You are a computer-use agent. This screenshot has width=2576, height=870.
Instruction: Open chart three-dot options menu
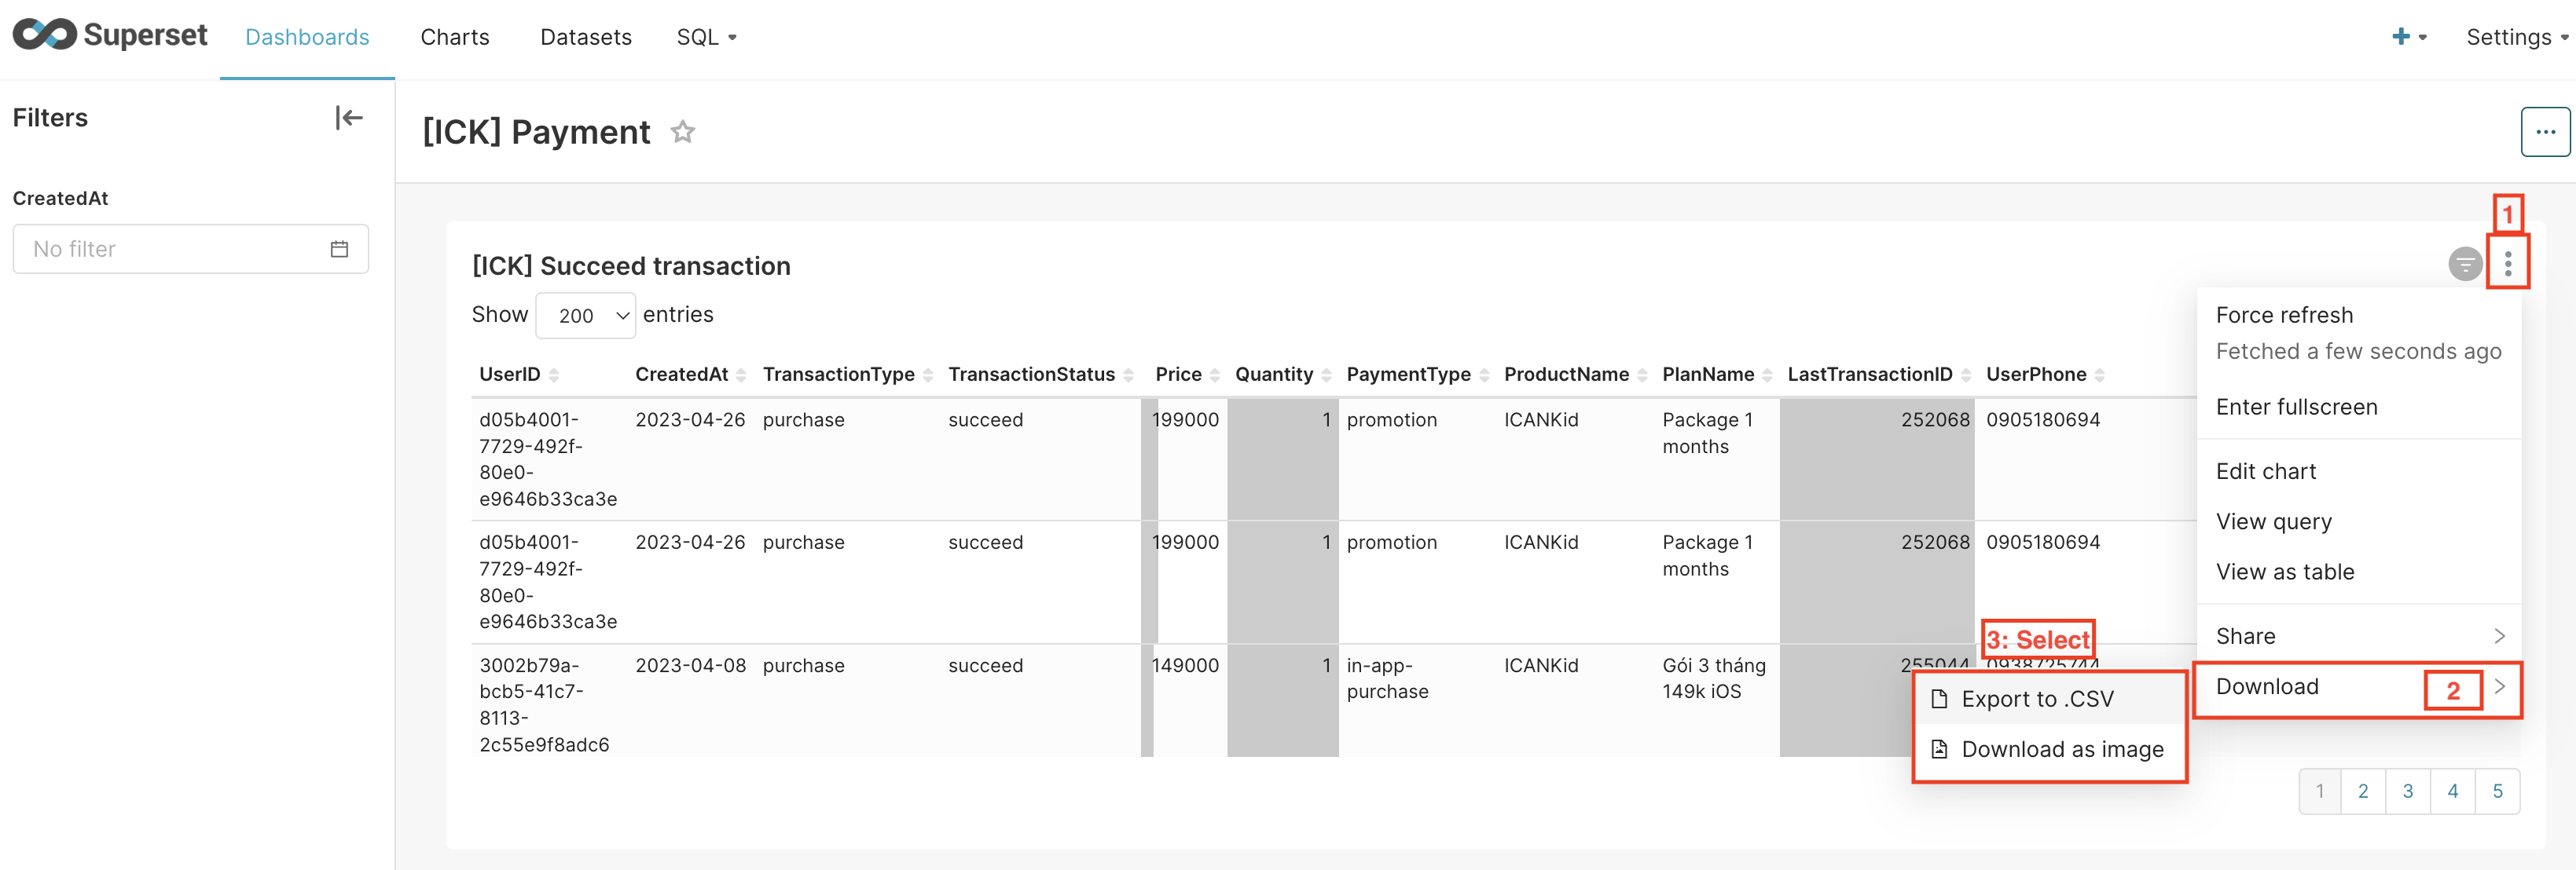(x=2507, y=264)
